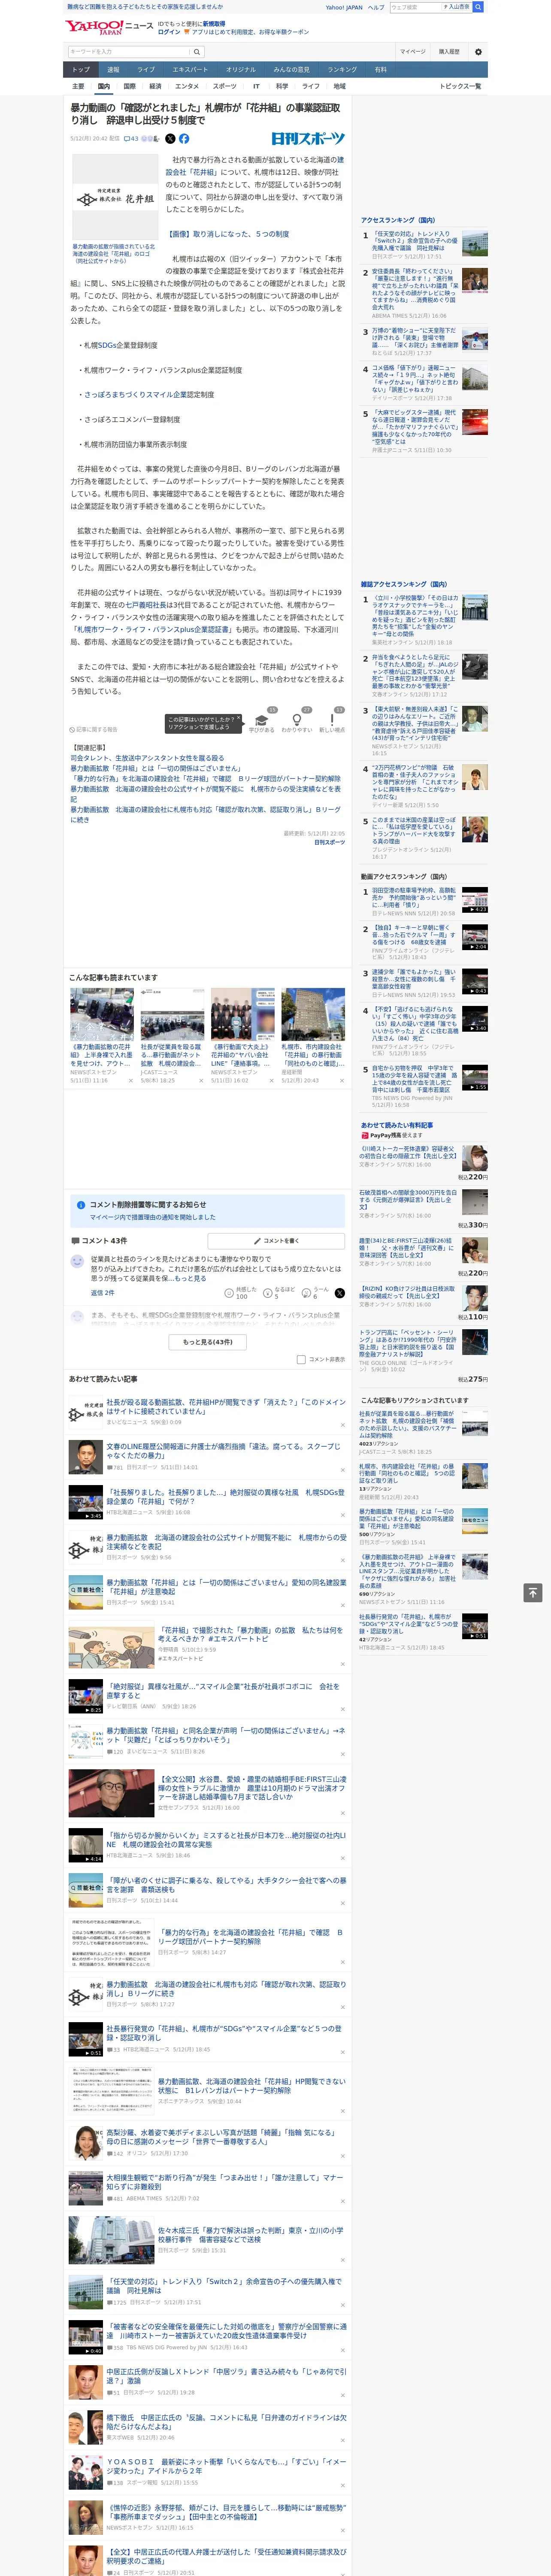Click the back-to-top arrow button
This screenshot has height=2576, width=551.
(533, 1593)
